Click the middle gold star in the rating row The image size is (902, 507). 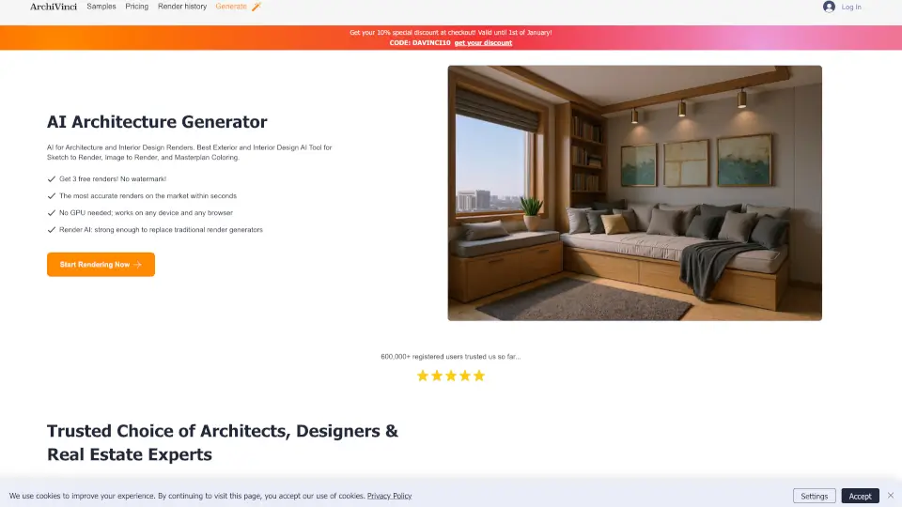click(451, 376)
